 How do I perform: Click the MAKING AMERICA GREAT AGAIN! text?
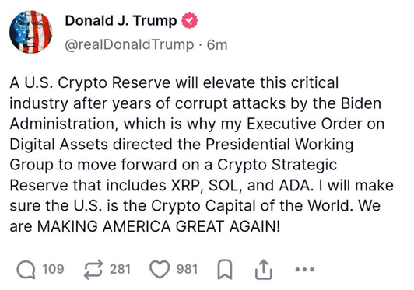(159, 226)
